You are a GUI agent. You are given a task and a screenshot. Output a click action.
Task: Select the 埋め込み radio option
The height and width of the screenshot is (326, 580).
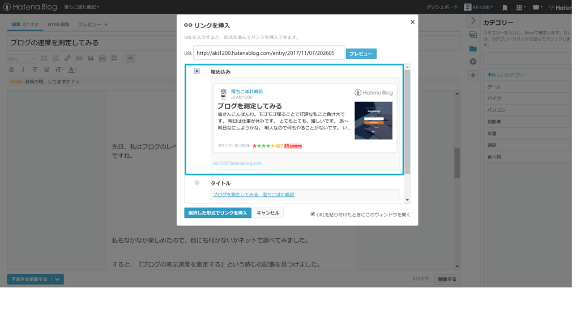click(197, 71)
